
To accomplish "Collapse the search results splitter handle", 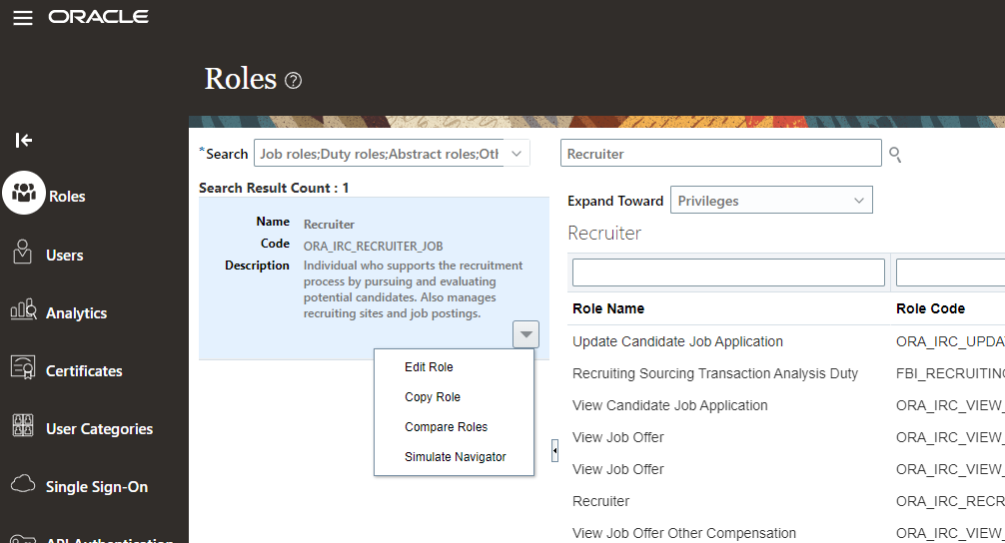I will coord(554,452).
